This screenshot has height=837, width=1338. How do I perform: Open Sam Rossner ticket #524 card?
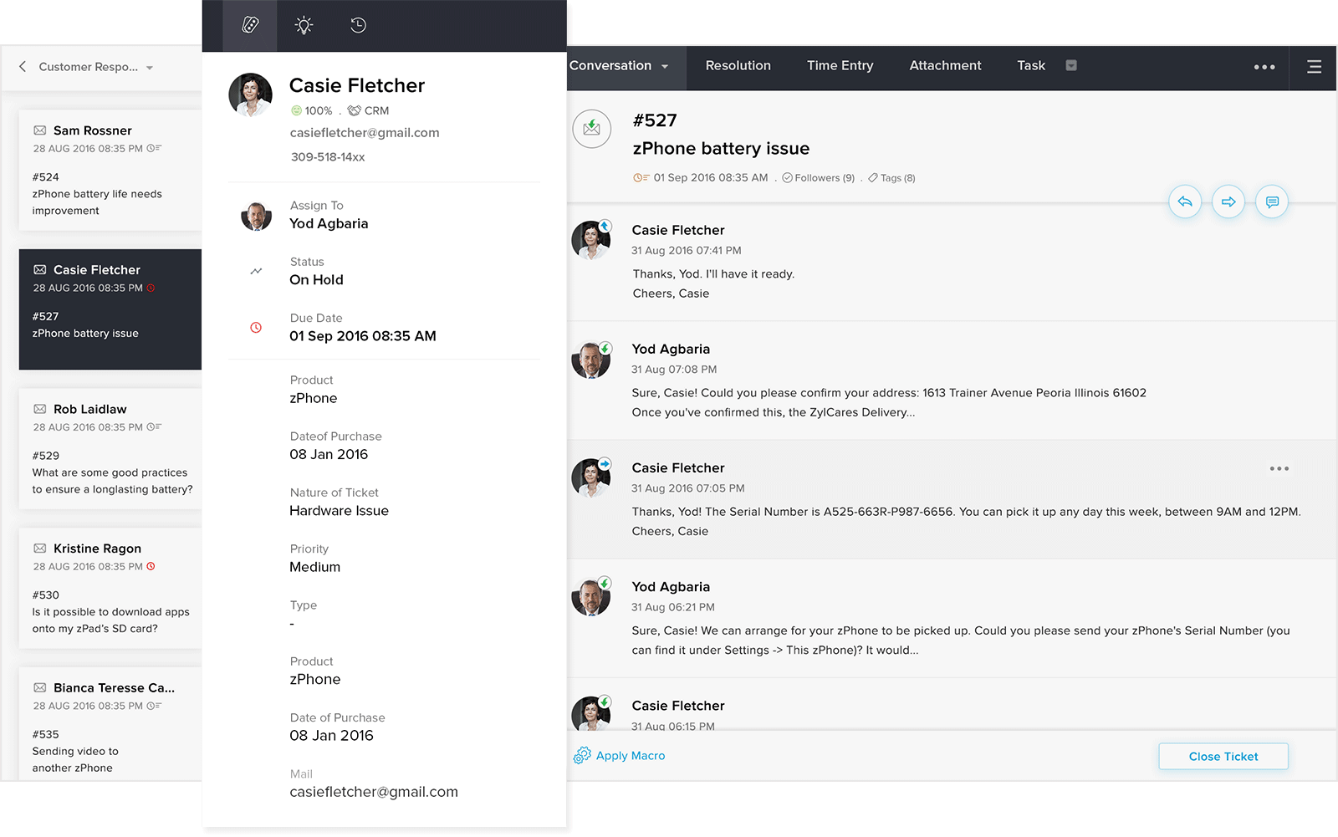click(x=110, y=171)
